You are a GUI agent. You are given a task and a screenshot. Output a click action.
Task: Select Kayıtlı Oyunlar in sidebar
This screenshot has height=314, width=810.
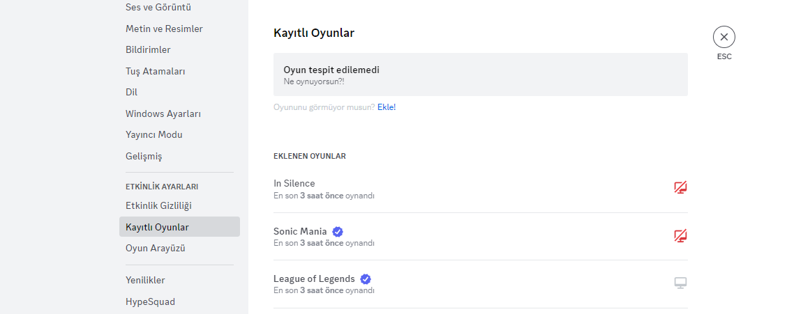[x=157, y=227]
